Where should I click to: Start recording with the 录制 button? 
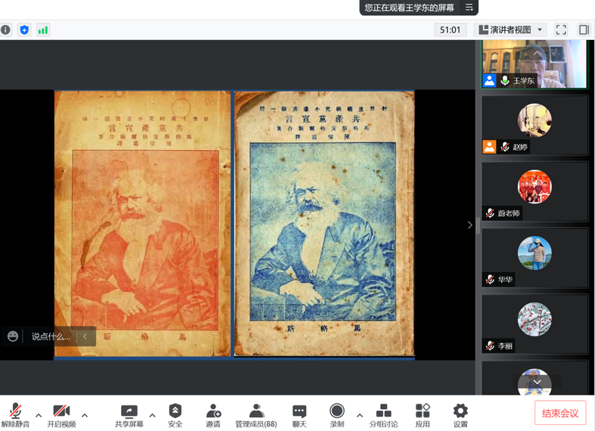[x=337, y=415]
